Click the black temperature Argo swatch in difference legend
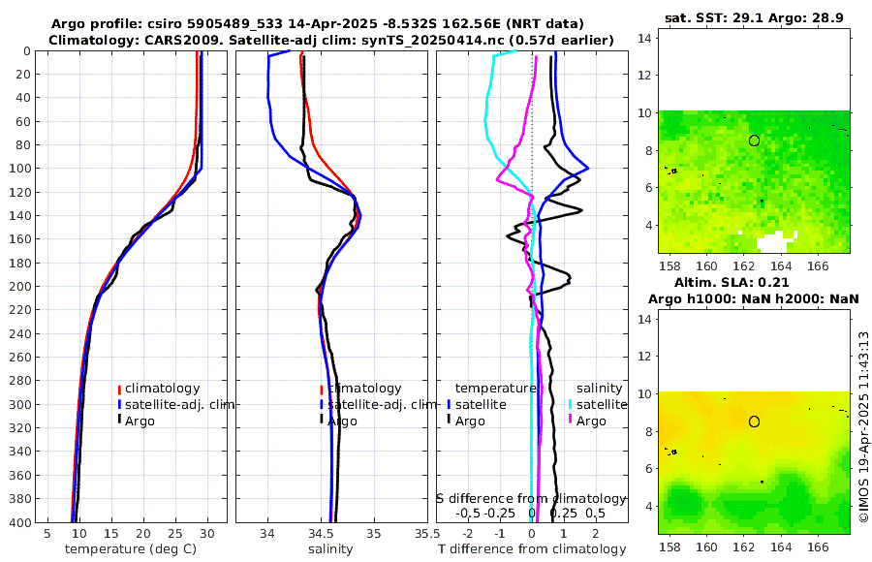872x562 pixels. (449, 421)
